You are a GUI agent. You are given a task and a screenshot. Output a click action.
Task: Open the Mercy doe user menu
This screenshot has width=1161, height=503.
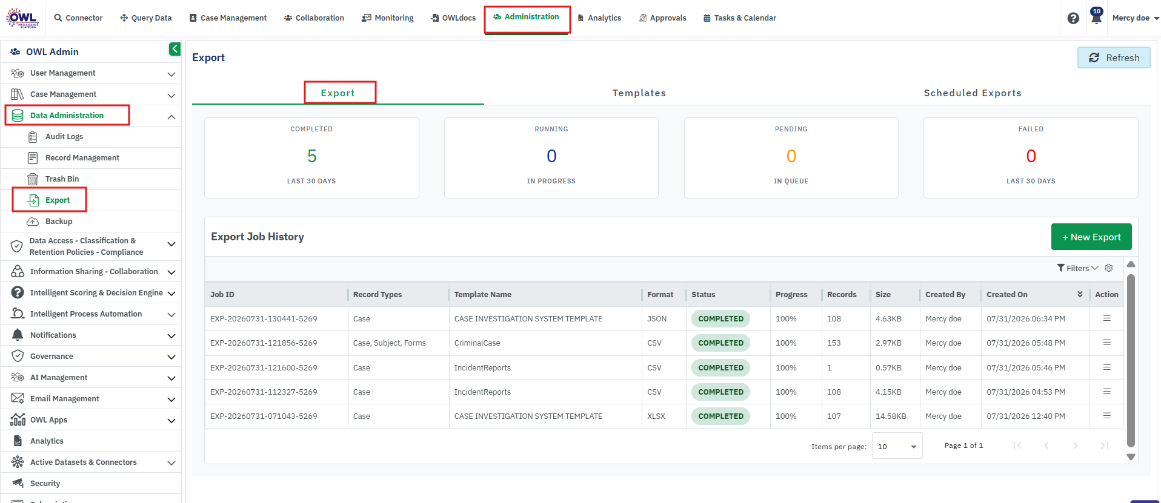[x=1136, y=18]
